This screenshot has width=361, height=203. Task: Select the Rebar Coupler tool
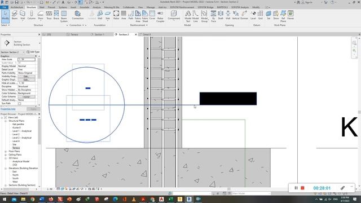(x=160, y=16)
